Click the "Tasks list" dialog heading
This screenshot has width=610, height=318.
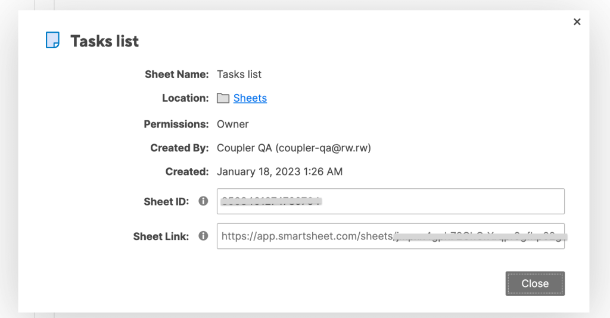click(104, 41)
